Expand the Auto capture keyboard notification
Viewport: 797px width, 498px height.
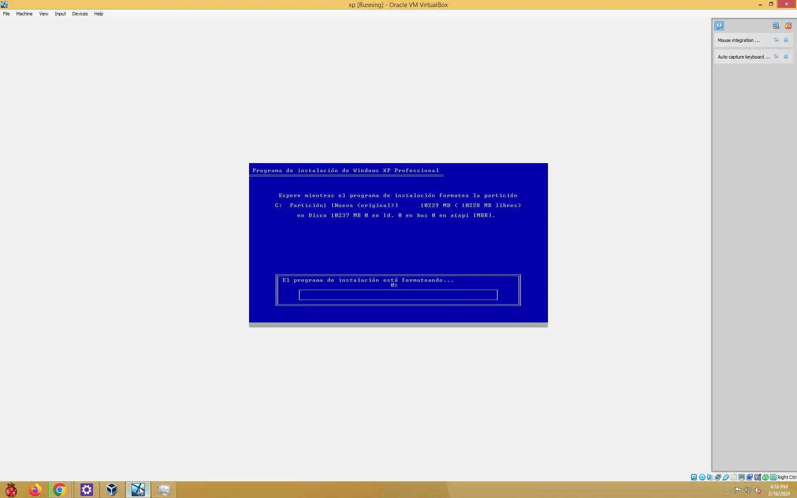pos(743,57)
